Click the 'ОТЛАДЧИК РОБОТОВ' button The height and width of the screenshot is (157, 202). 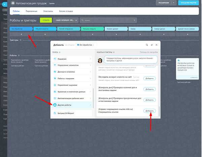(189, 3)
